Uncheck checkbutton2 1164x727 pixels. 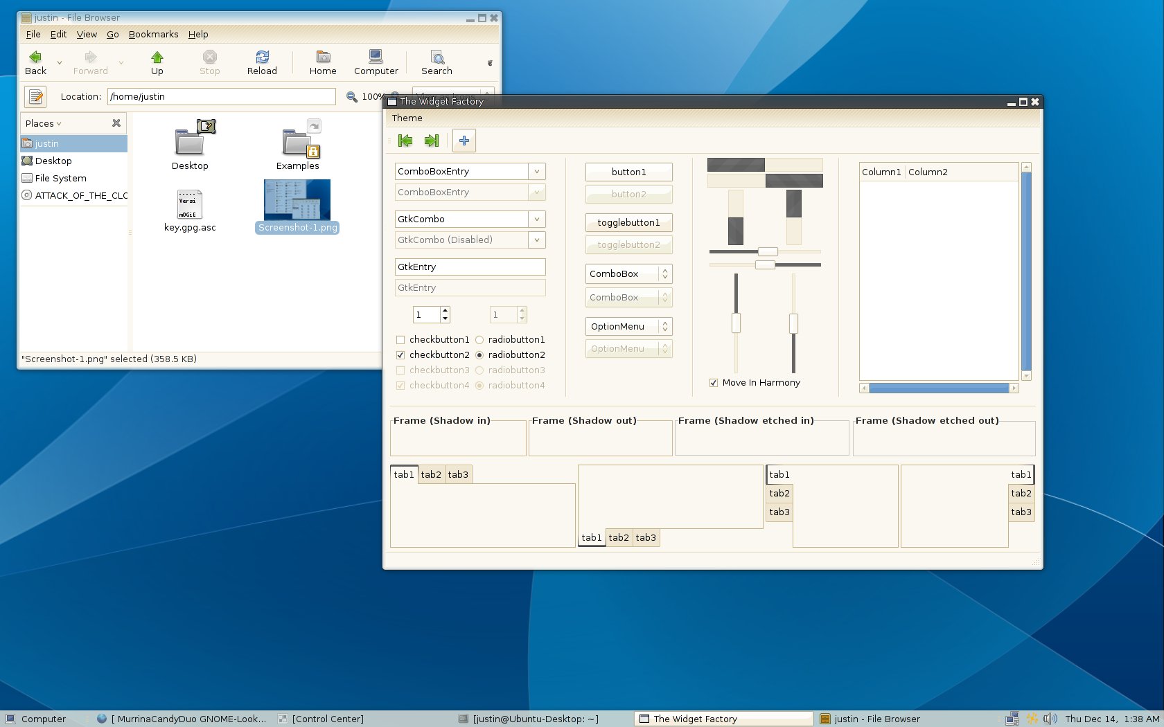(x=400, y=354)
